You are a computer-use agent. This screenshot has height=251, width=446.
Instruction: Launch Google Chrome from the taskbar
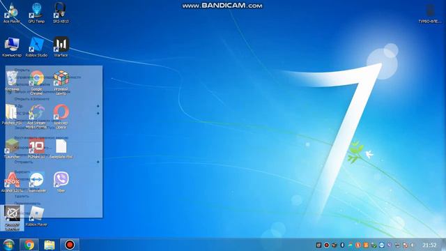coord(29,245)
